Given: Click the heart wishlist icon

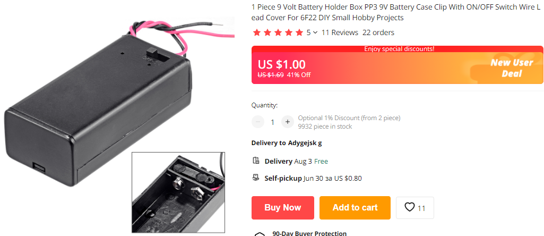Looking at the screenshot, I should pos(410,207).
